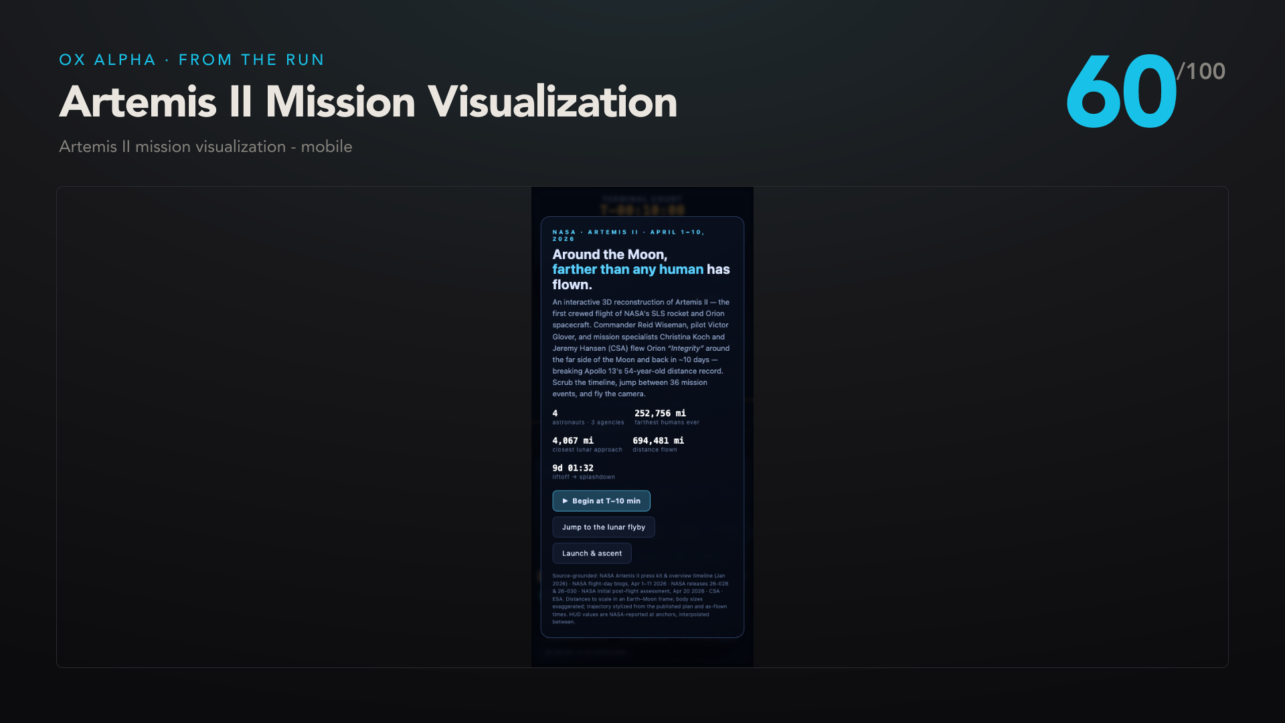Screen dimensions: 1285x723
Task: Click the large score number 60
Action: pos(1121,92)
